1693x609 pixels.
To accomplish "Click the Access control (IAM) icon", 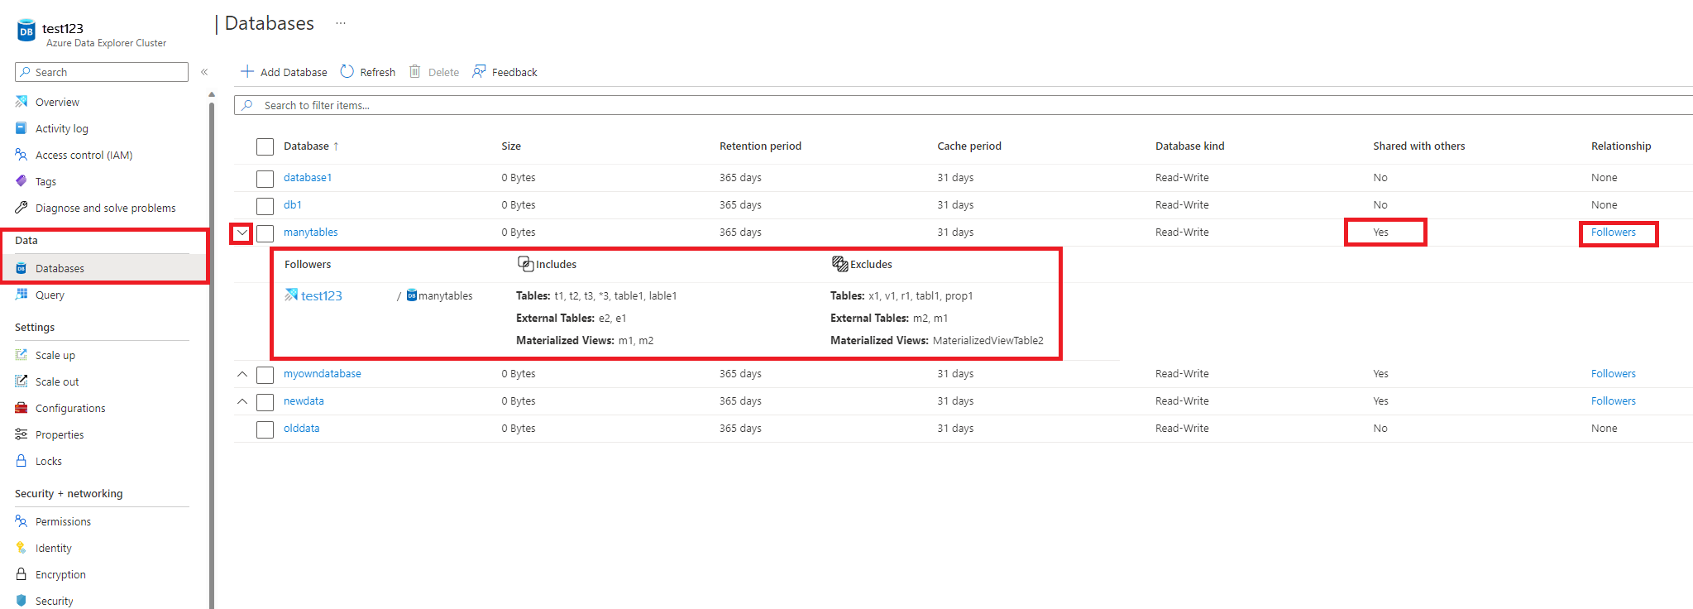I will (22, 155).
